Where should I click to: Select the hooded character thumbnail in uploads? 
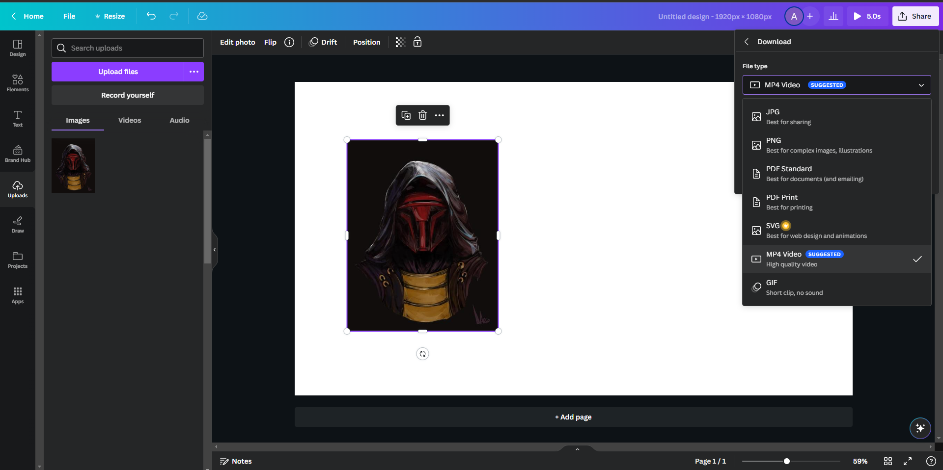[x=73, y=165]
